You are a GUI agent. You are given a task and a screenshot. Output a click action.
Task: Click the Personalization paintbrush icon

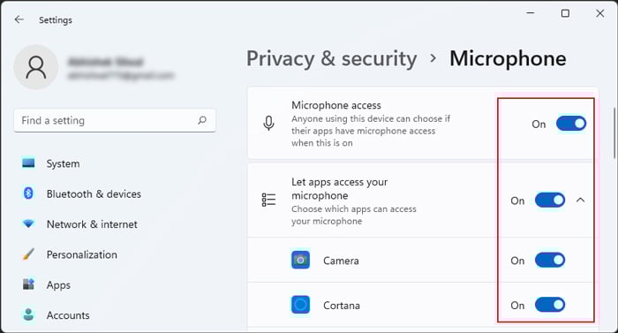[x=28, y=254]
